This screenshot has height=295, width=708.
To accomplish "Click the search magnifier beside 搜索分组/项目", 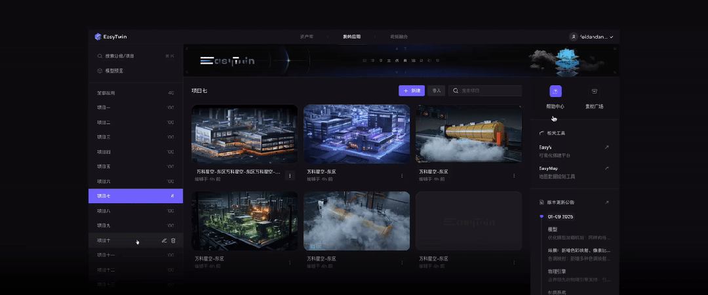I will 100,56.
